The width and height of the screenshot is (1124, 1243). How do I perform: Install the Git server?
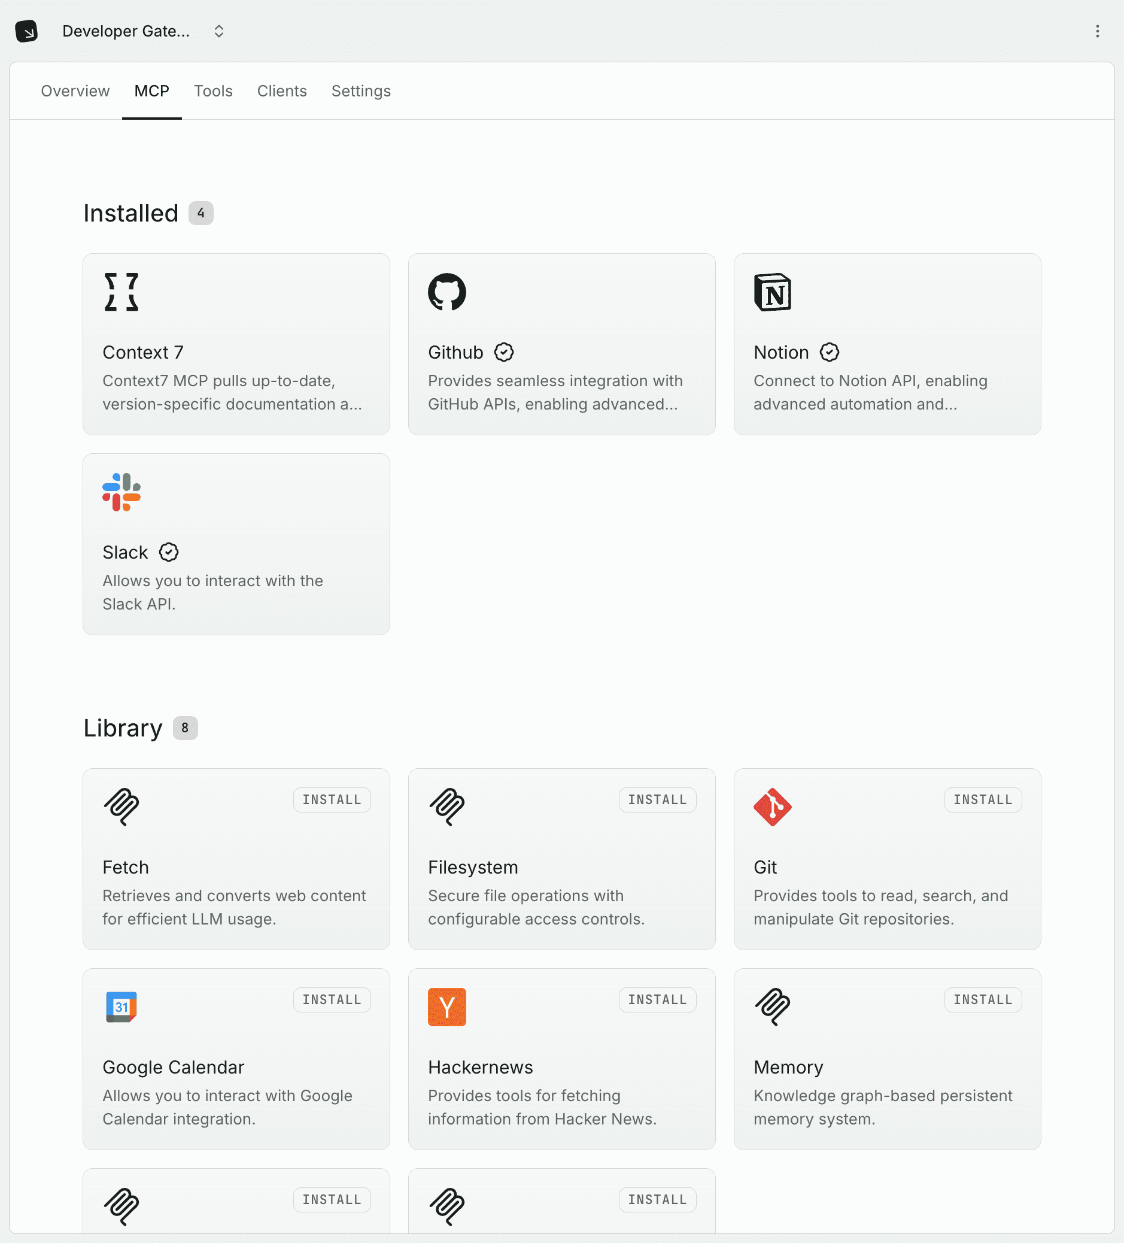(x=982, y=800)
